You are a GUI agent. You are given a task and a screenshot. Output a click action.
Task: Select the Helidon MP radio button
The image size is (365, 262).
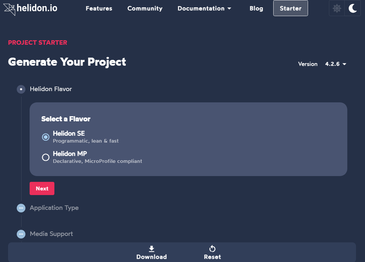tap(46, 157)
